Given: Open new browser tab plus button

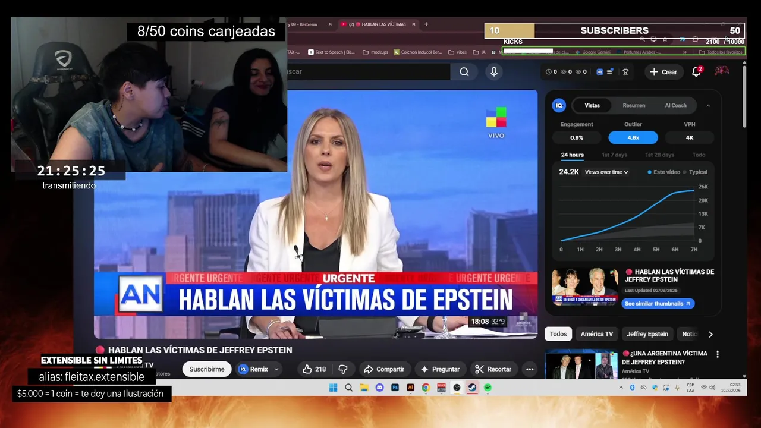Looking at the screenshot, I should click(x=426, y=24).
